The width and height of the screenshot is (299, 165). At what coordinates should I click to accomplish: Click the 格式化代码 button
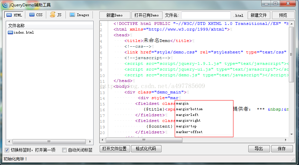tap(146, 149)
